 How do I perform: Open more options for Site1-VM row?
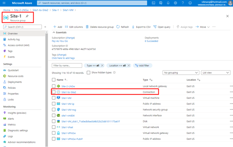coord(231,98)
